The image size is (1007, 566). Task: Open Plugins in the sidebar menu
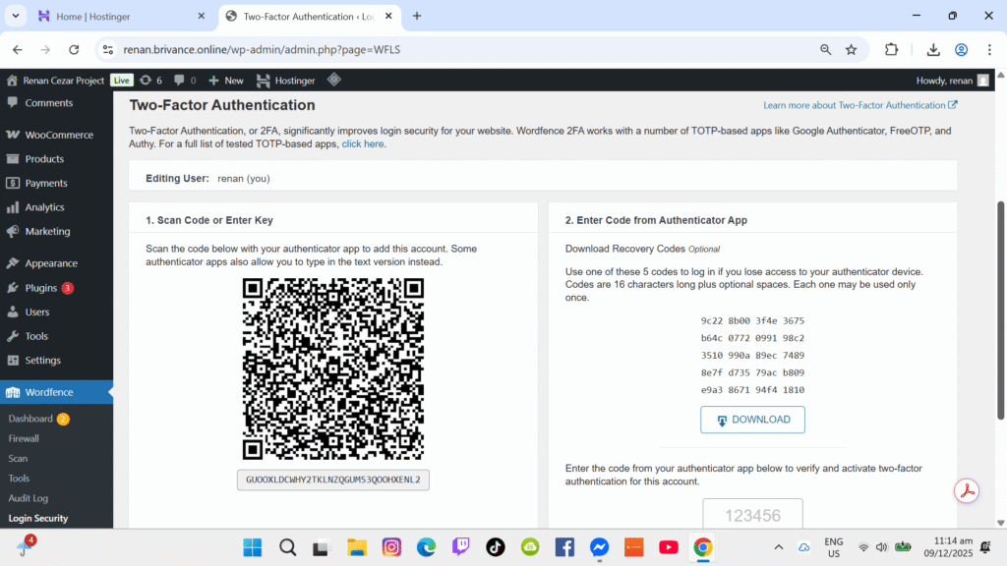tap(41, 288)
